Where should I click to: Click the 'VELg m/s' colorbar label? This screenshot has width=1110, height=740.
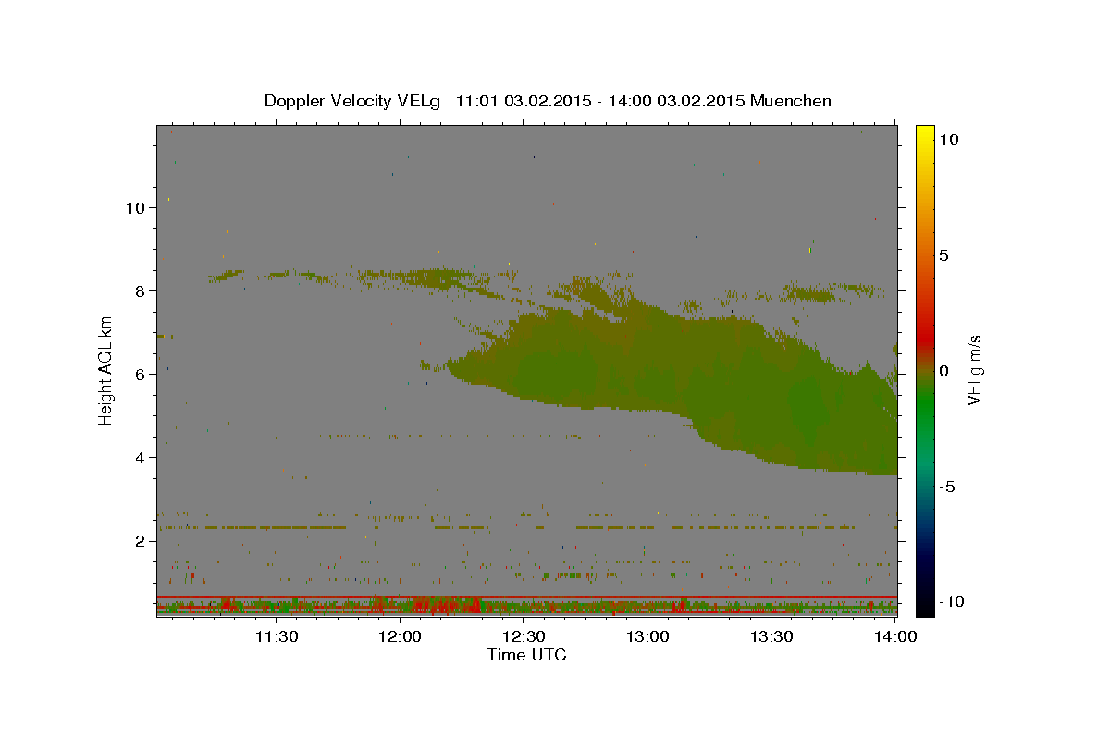click(x=973, y=370)
